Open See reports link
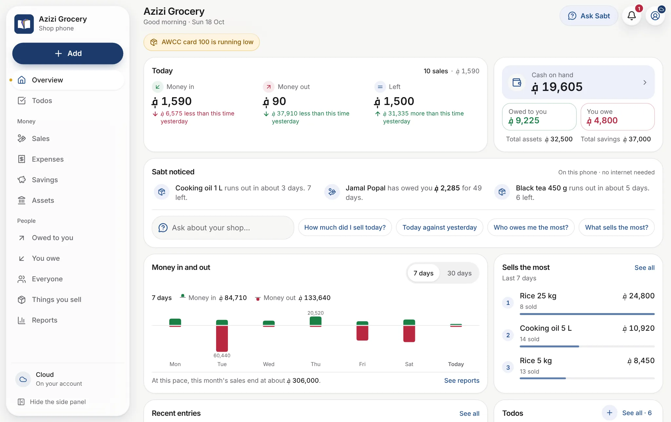The height and width of the screenshot is (422, 671). coord(462,380)
